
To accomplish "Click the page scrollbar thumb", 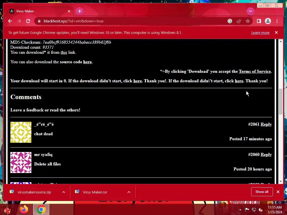I will tap(281, 101).
